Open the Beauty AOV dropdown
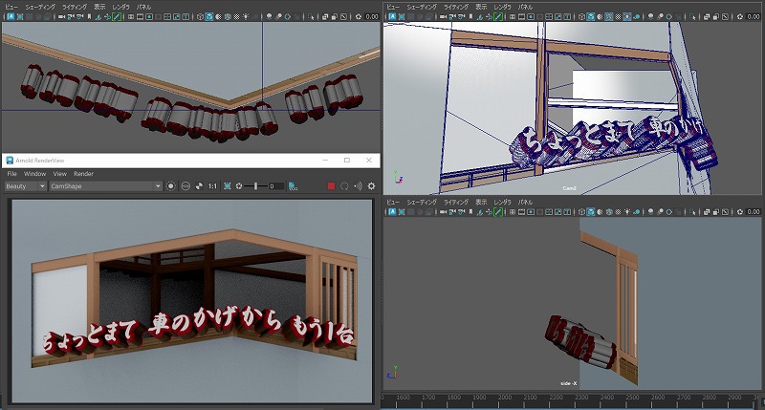The width and height of the screenshot is (765, 410). [25, 186]
